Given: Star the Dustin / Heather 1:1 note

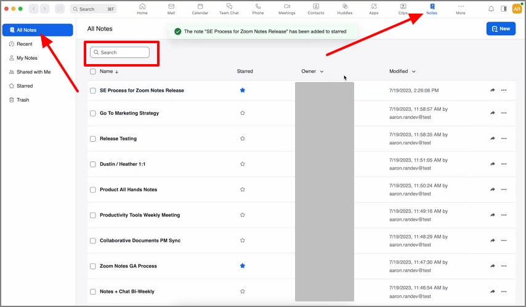Looking at the screenshot, I should pos(243,164).
